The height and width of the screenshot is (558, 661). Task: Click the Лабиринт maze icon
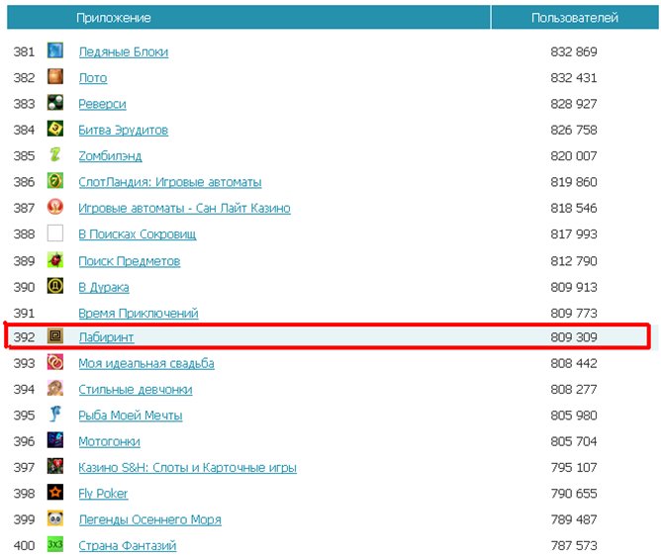coord(55,336)
